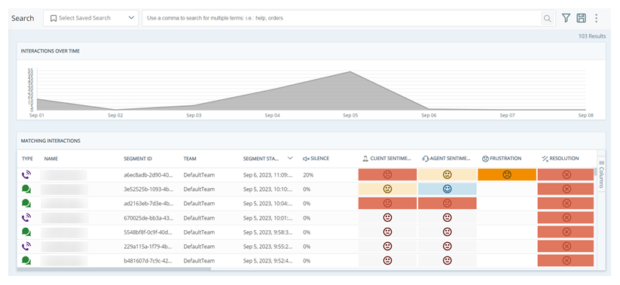Sort by the Type column header
620x285 pixels.
(27, 159)
